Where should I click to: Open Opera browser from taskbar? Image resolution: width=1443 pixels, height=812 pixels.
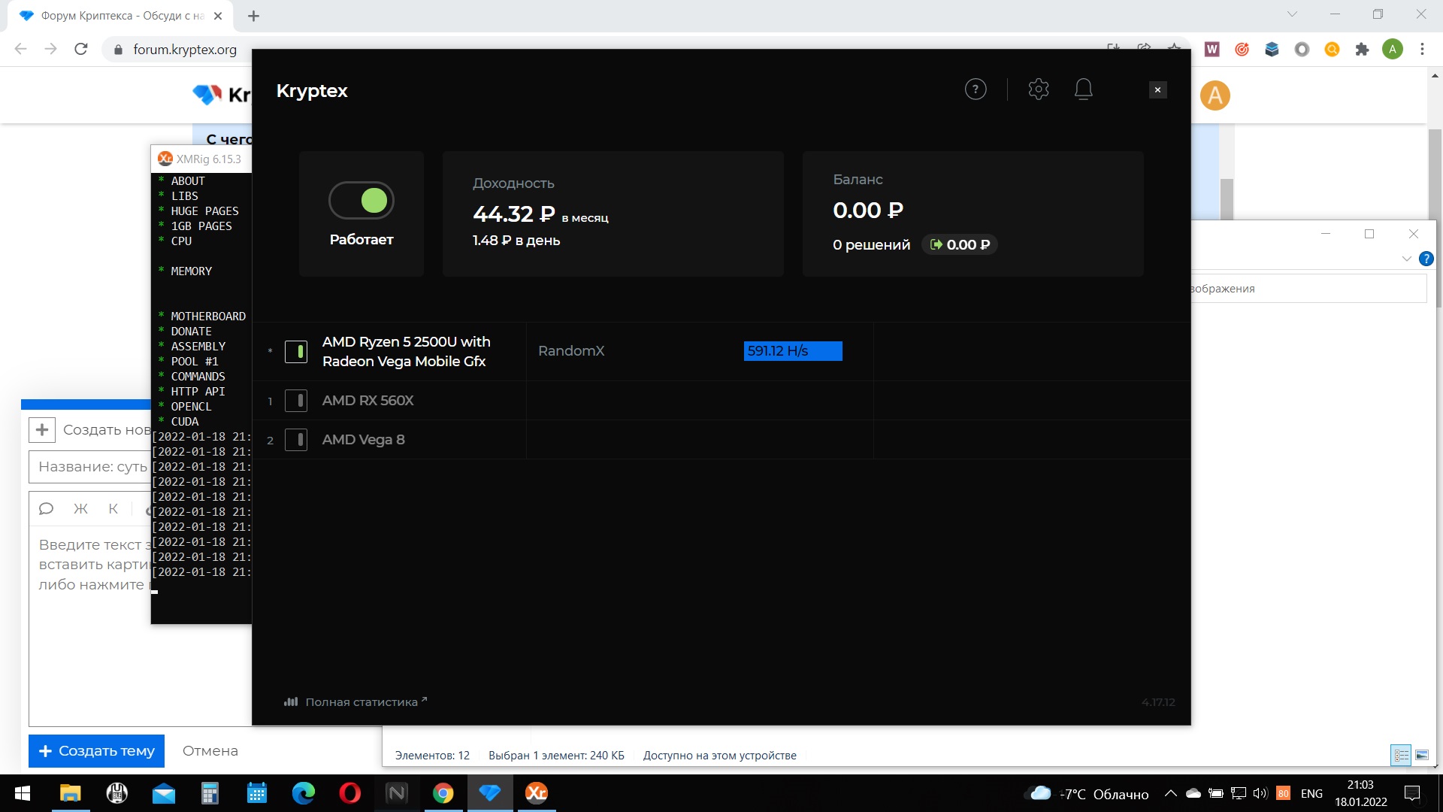coord(349,793)
